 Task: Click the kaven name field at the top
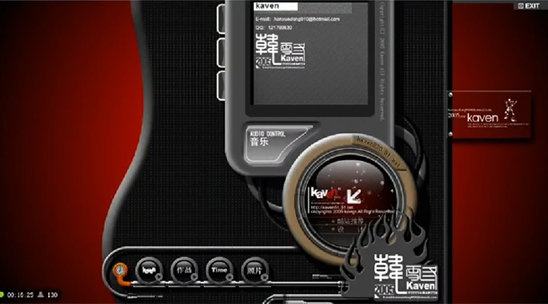275,6
